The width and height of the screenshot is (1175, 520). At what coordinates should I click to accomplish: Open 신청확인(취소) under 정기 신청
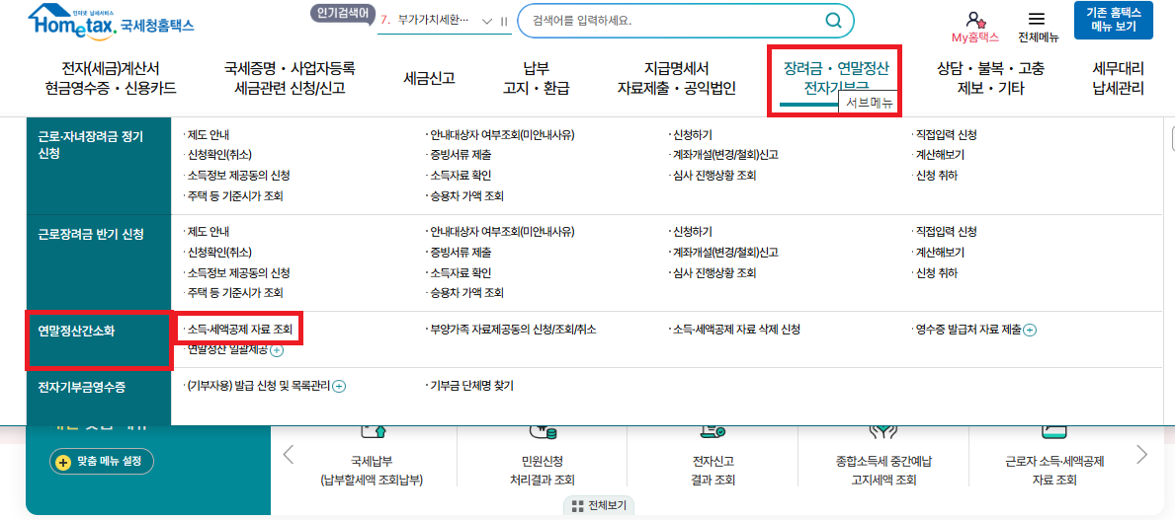(218, 156)
